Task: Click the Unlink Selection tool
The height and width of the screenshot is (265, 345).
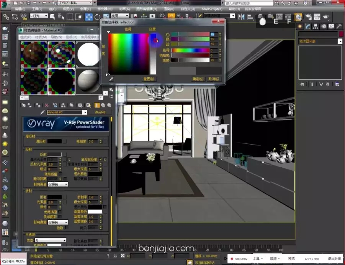Action: [15, 16]
